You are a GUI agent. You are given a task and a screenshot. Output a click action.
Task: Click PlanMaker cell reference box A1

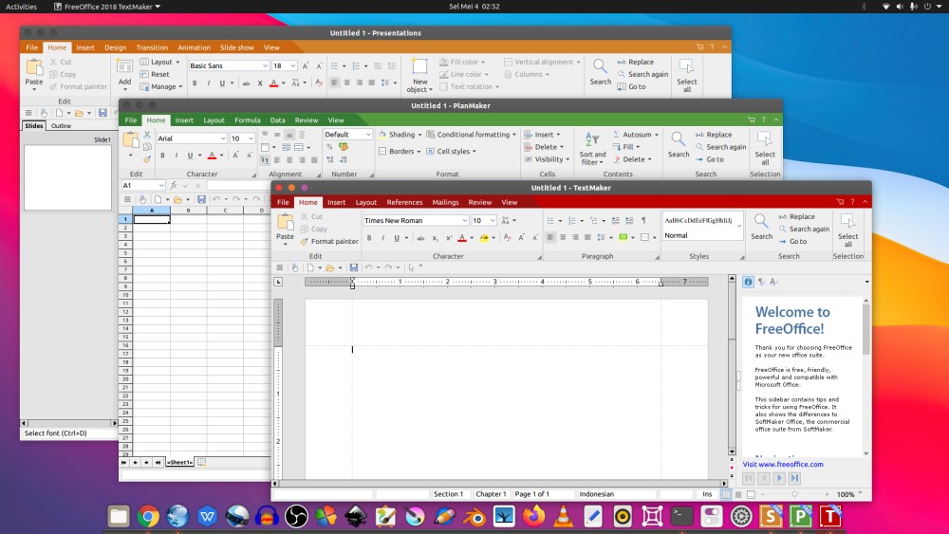pyautogui.click(x=143, y=185)
